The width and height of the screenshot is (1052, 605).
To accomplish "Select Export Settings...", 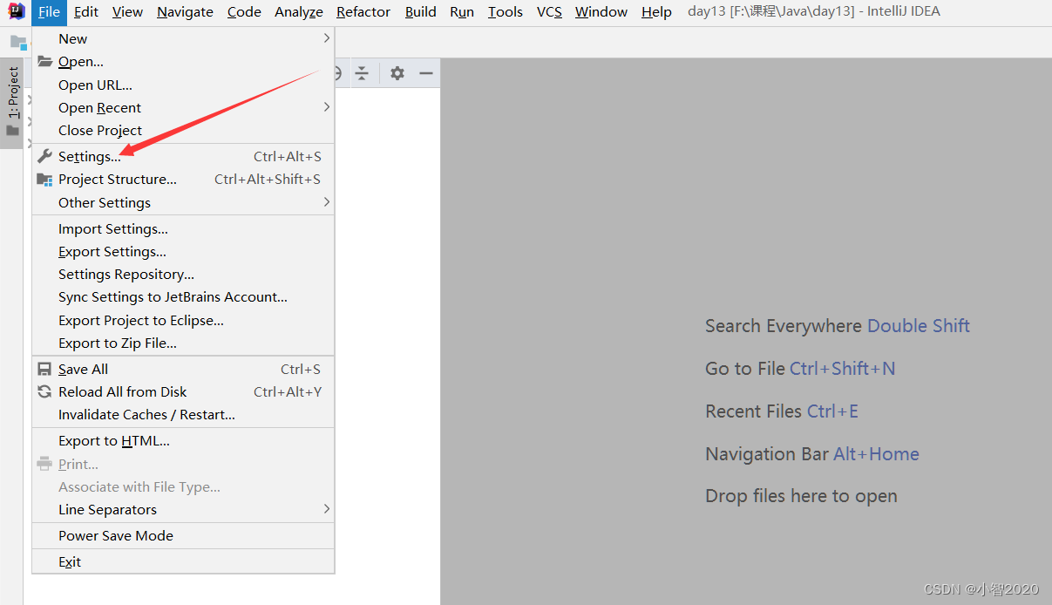I will tap(183, 251).
